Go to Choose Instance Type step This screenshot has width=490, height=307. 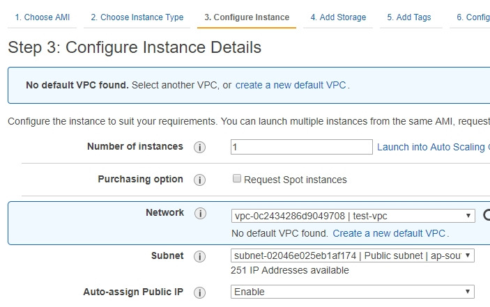tap(137, 17)
